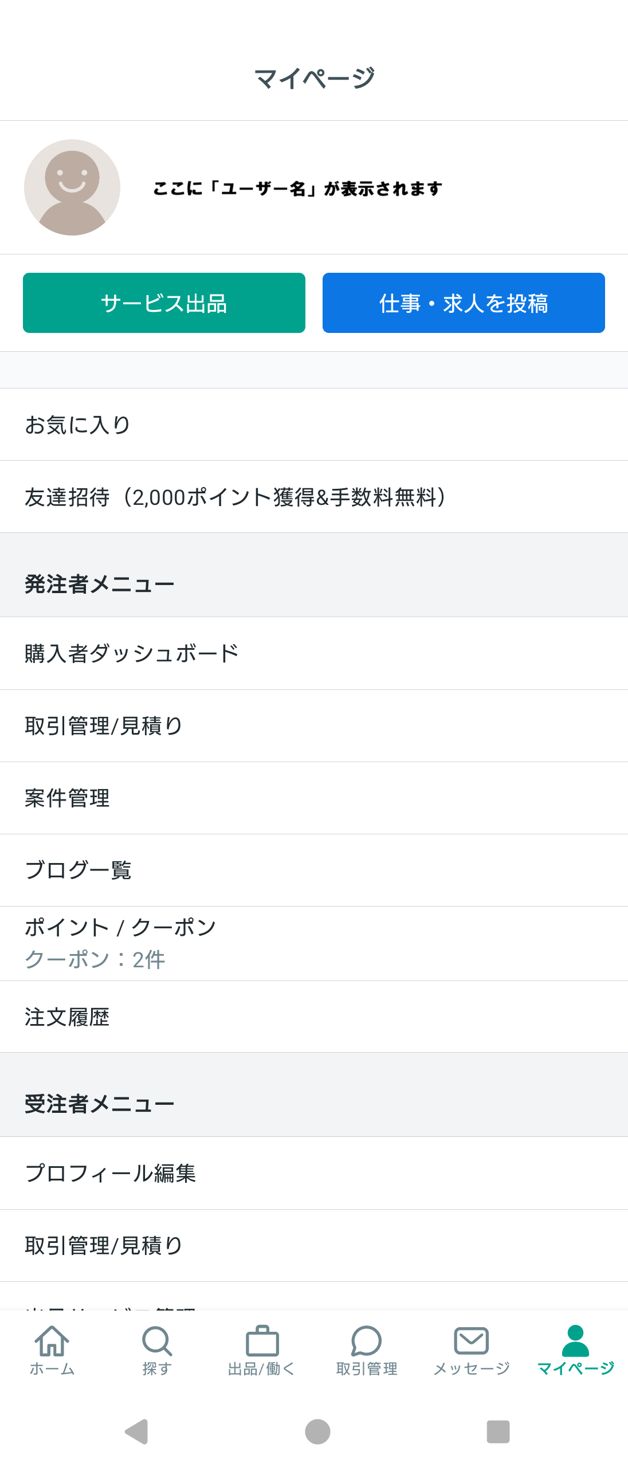Open お気に入り list item
Image resolution: width=628 pixels, height=1467 pixels.
tap(314, 425)
